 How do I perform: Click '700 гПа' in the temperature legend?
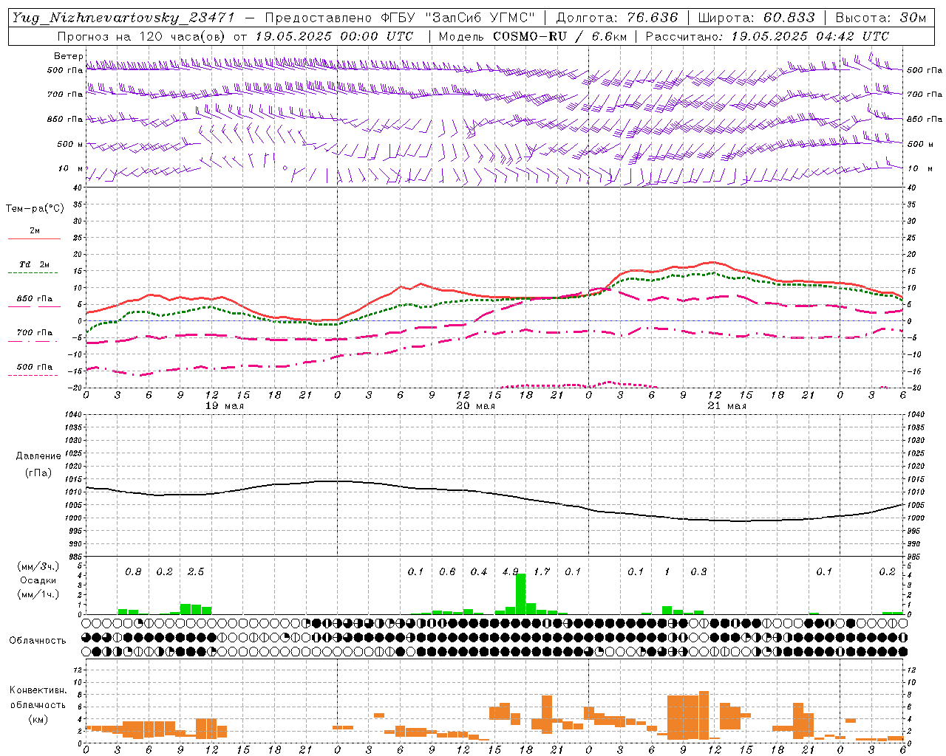click(x=35, y=332)
